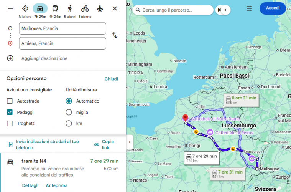Click the Zurigo city label
This screenshot has width=291, height=192.
tap(283, 177)
